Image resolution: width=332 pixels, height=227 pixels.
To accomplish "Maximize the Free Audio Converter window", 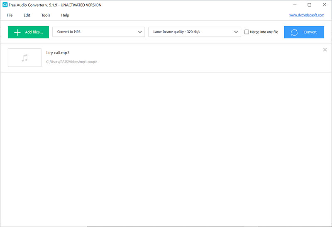I will tap(309, 5).
